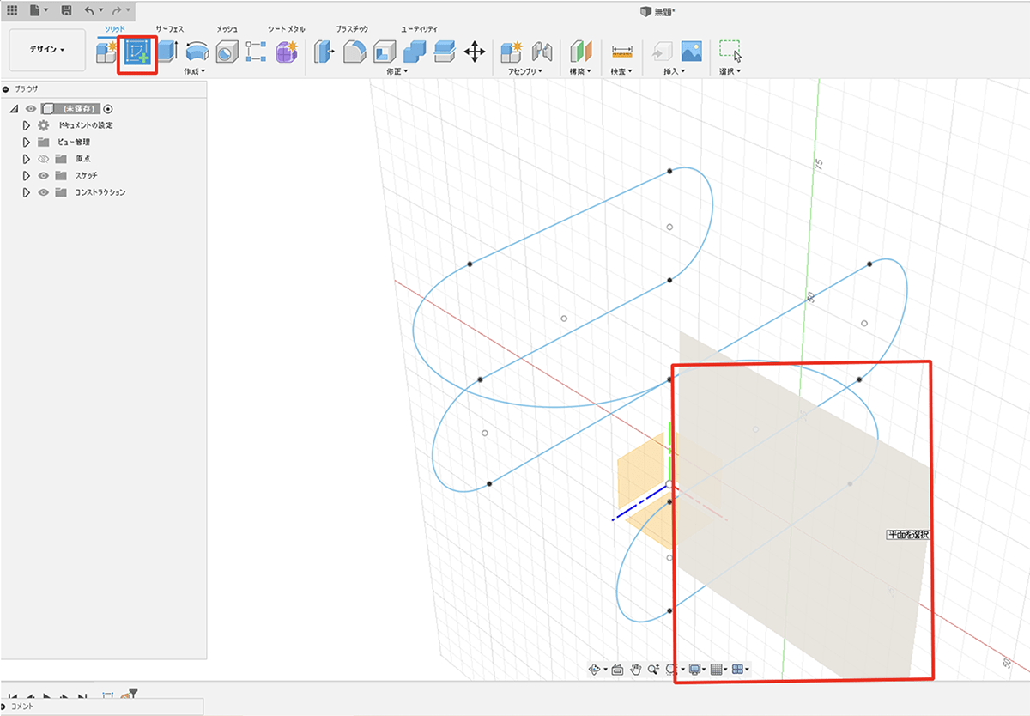Expand the ドキュメントの設定 tree node
Image resolution: width=1030 pixels, height=716 pixels.
coord(27,125)
